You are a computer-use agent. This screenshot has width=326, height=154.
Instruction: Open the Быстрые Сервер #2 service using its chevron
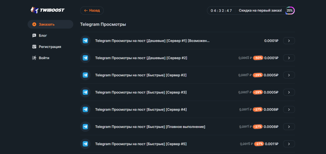(x=289, y=75)
